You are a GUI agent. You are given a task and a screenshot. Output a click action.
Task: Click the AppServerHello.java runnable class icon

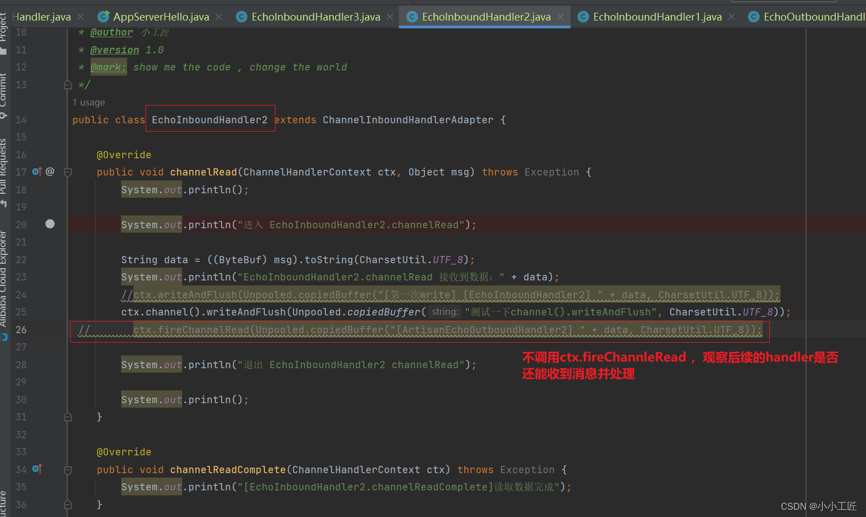click(103, 17)
